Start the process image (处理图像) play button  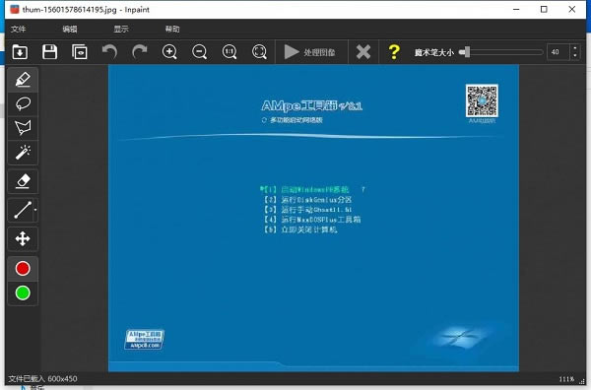(310, 52)
